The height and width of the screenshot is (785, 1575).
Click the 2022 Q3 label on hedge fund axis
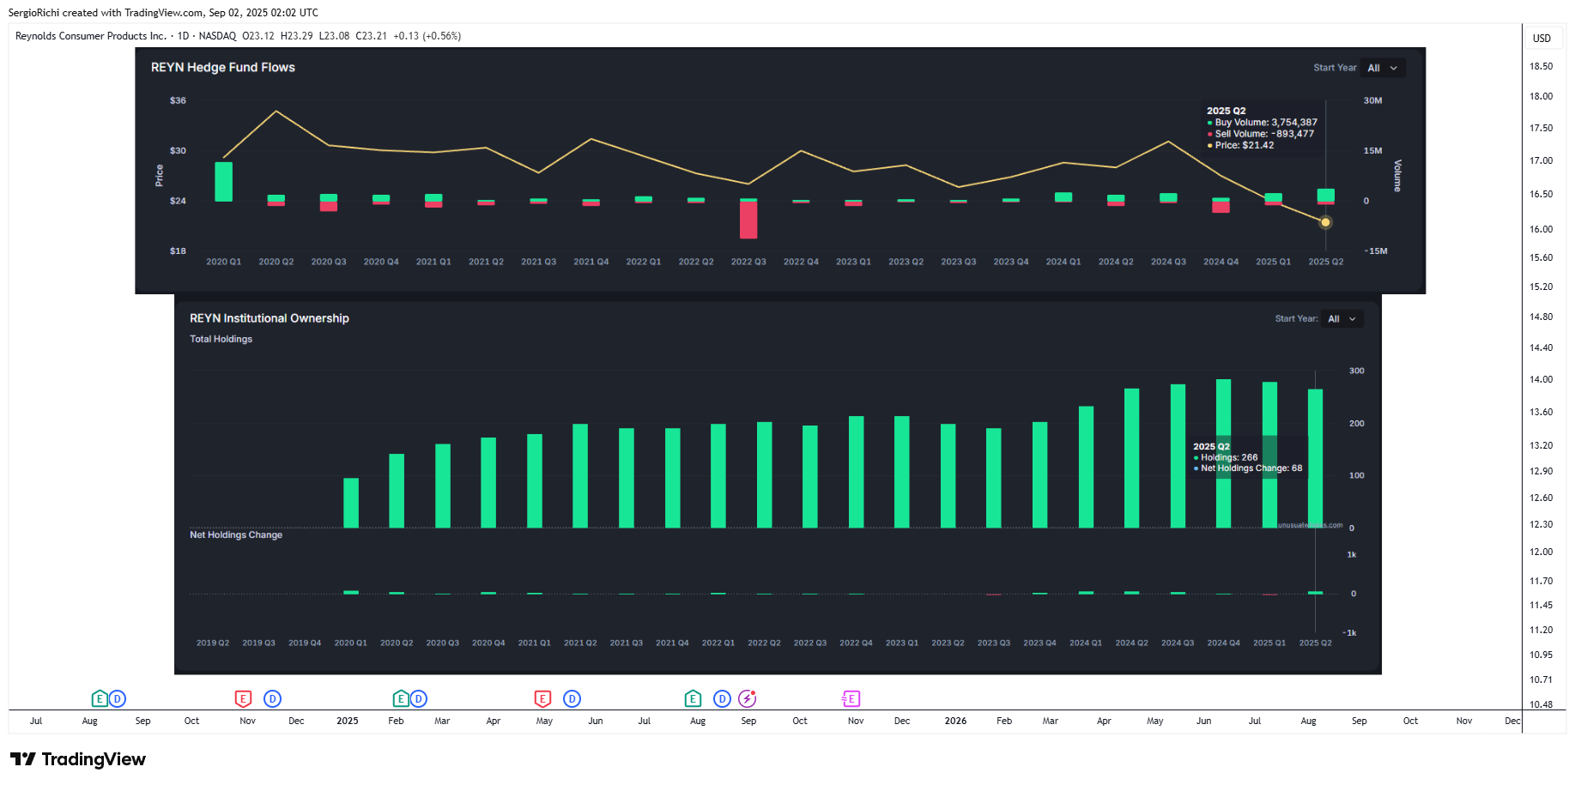point(748,262)
